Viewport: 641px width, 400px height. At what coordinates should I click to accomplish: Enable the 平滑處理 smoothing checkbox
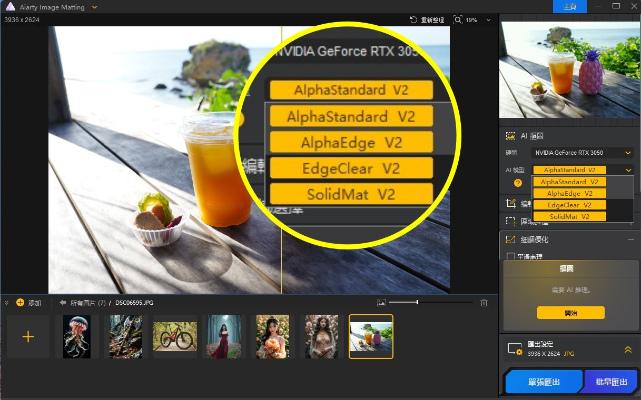coord(510,257)
